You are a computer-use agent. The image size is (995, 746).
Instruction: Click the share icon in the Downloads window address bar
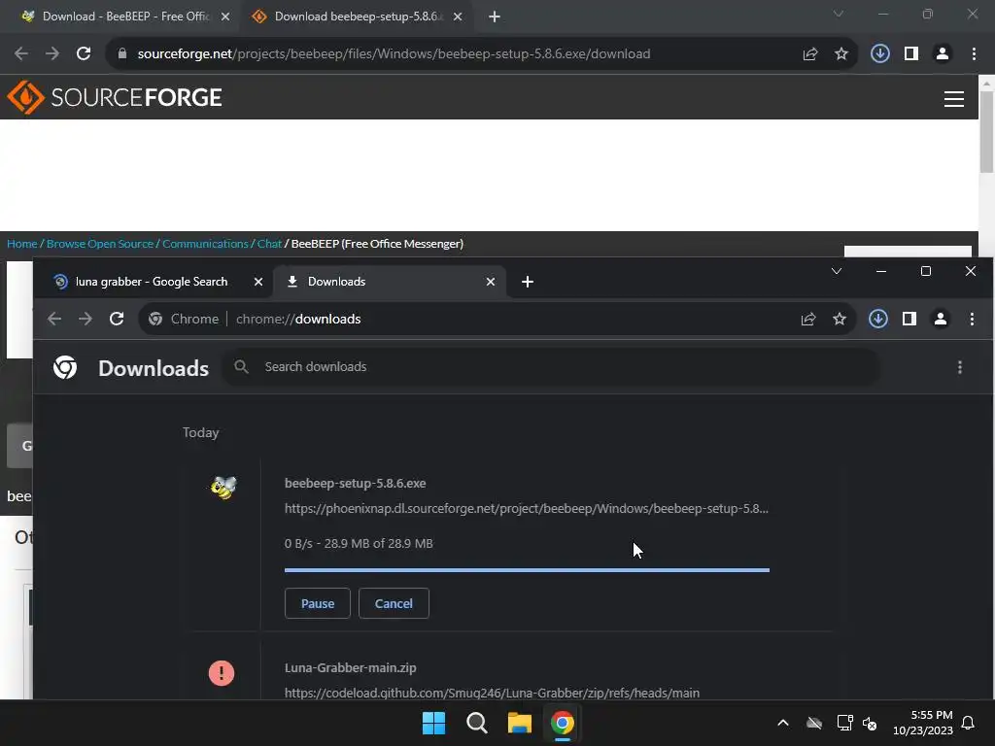[808, 319]
